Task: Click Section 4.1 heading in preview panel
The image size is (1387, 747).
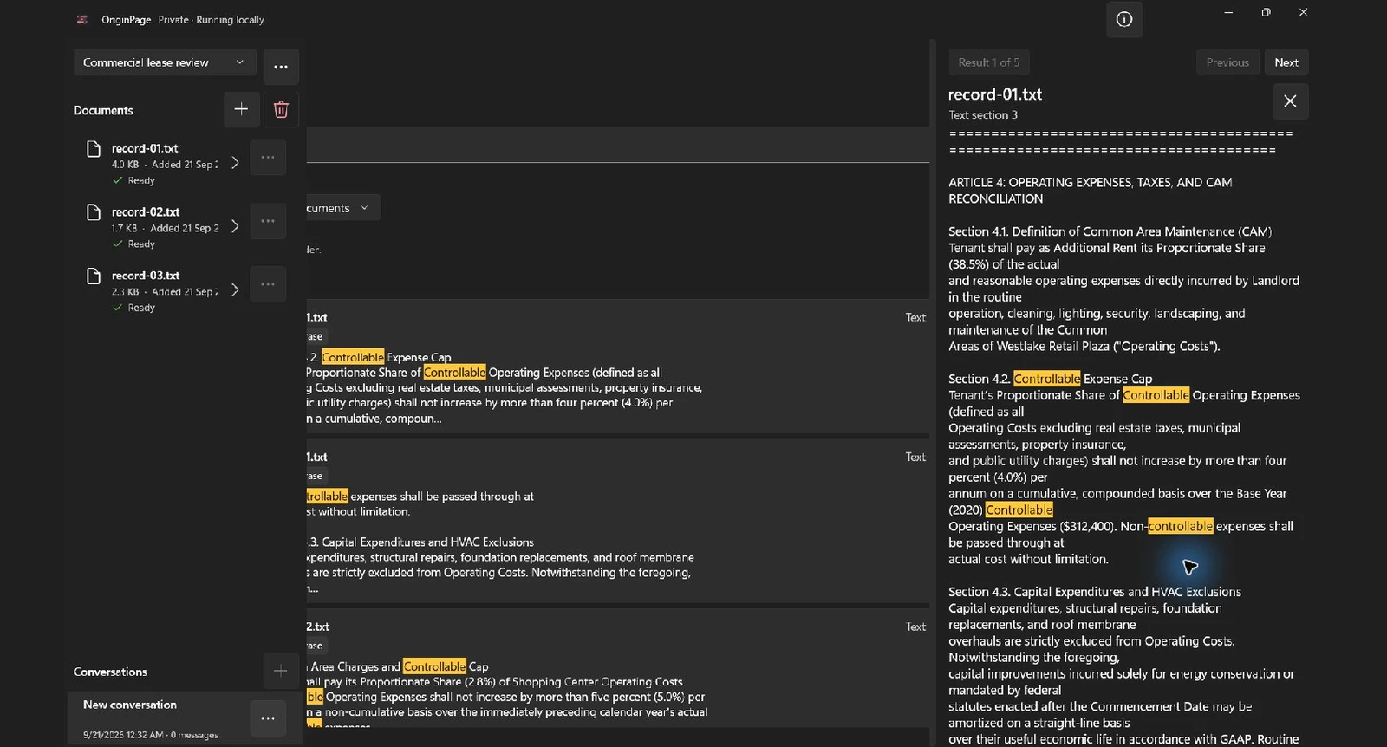Action: pos(1110,231)
